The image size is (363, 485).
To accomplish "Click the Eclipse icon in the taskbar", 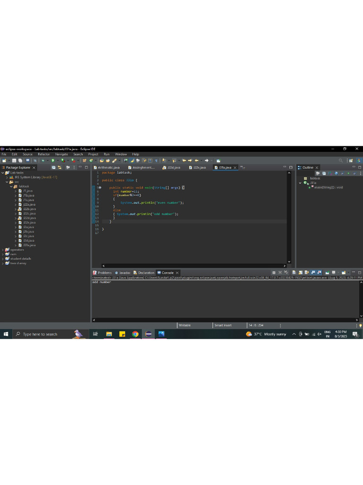I will (x=148, y=334).
